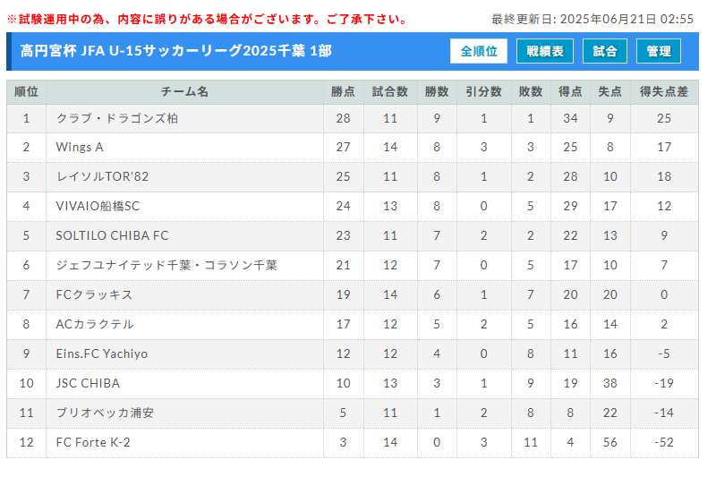This screenshot has width=716, height=477.
Task: Select team FC Forte K-2
Action: 93,442
